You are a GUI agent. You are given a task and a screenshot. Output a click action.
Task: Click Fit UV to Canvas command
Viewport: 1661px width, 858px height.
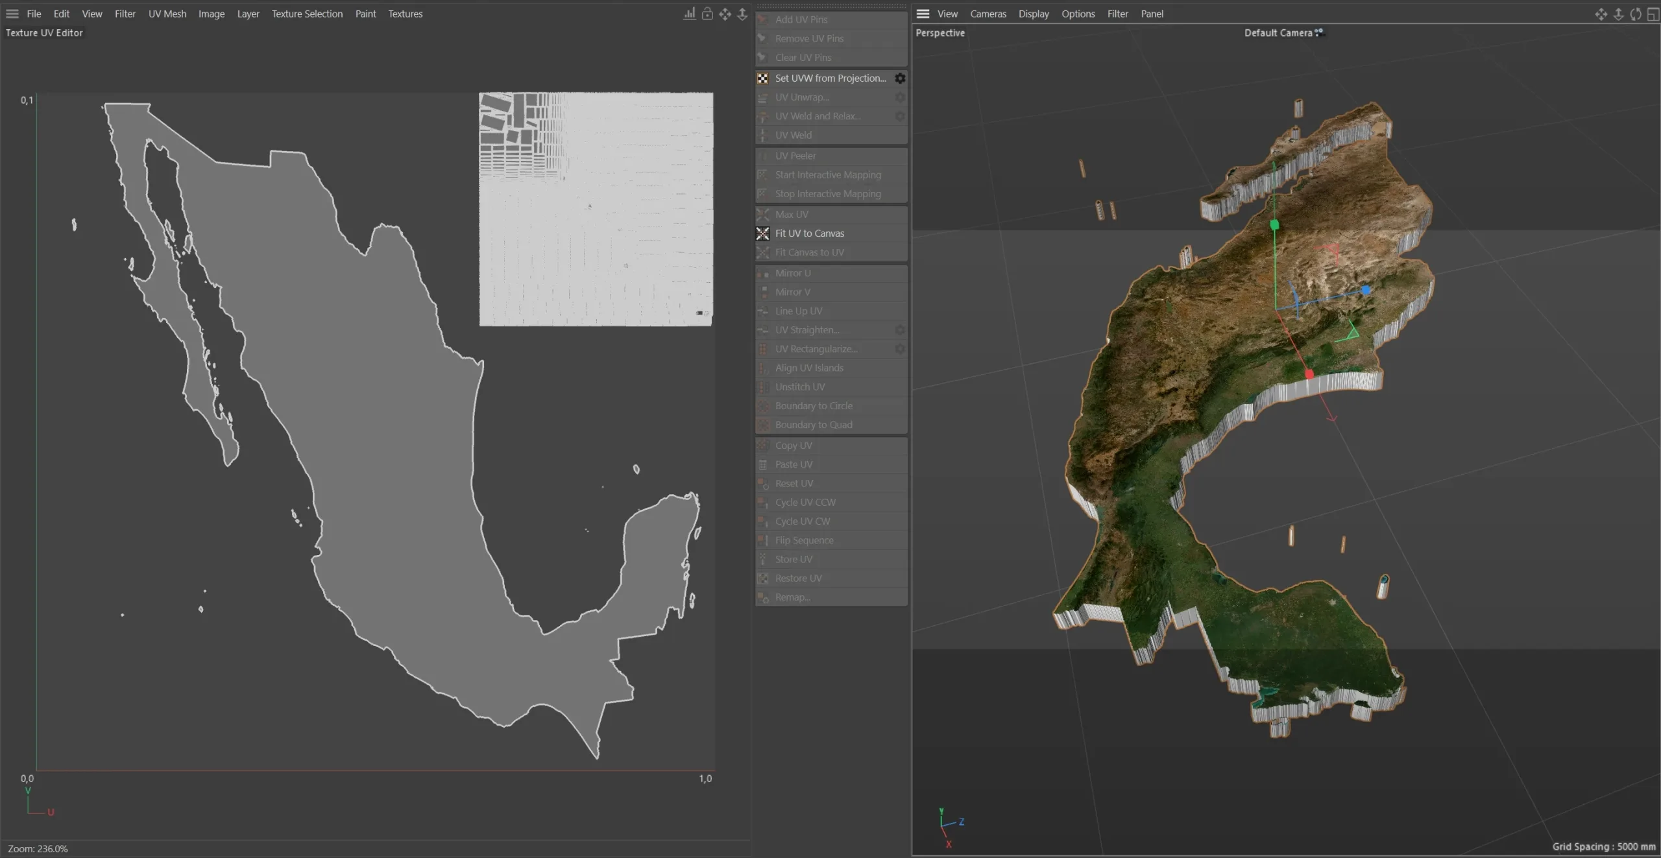point(809,233)
